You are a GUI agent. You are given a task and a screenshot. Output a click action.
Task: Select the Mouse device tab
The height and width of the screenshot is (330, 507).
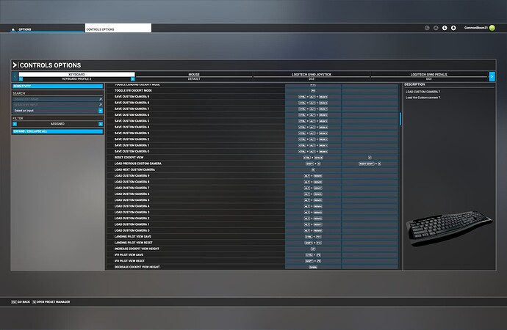click(194, 76)
